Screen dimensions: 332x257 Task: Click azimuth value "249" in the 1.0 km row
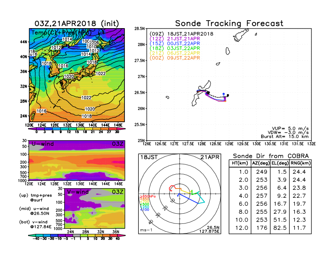(262, 172)
